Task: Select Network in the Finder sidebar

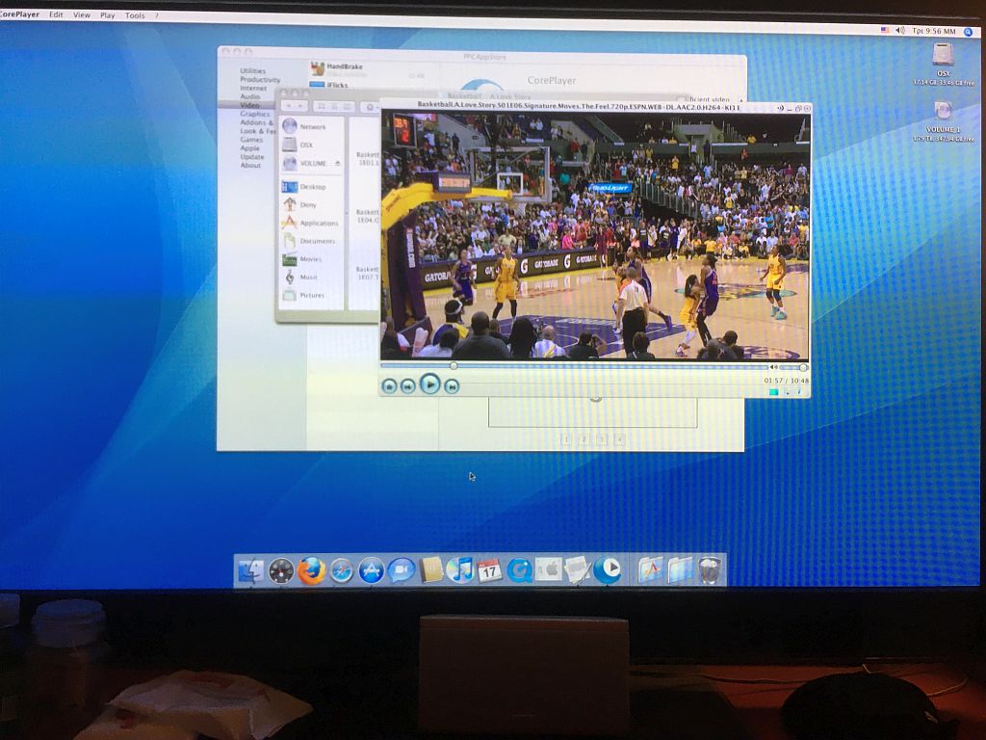Action: point(313,126)
